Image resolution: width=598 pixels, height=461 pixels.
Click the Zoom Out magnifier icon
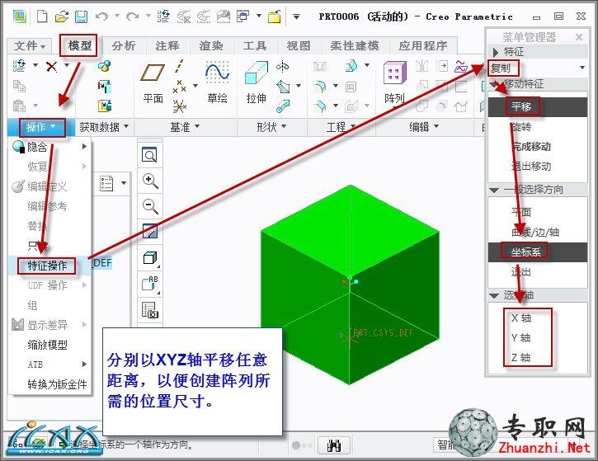tap(150, 206)
